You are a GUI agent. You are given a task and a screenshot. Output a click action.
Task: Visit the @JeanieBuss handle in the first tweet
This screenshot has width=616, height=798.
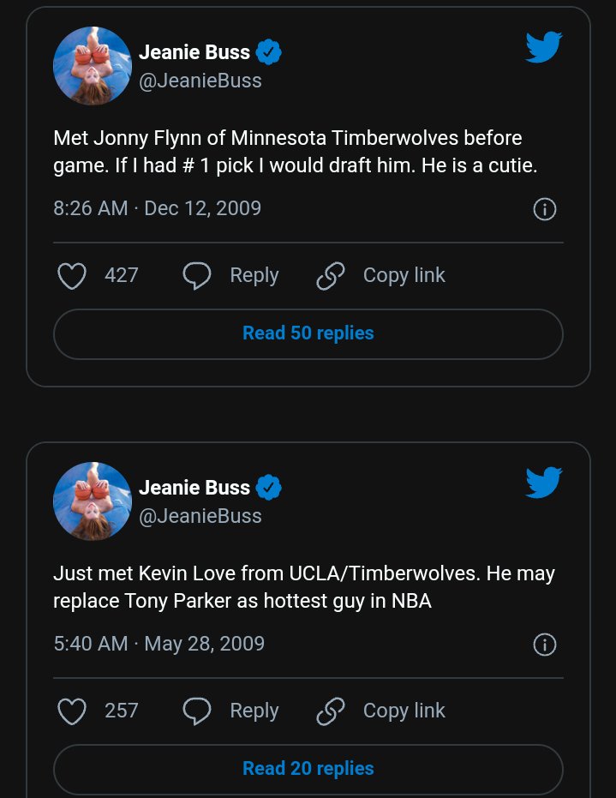pos(200,81)
